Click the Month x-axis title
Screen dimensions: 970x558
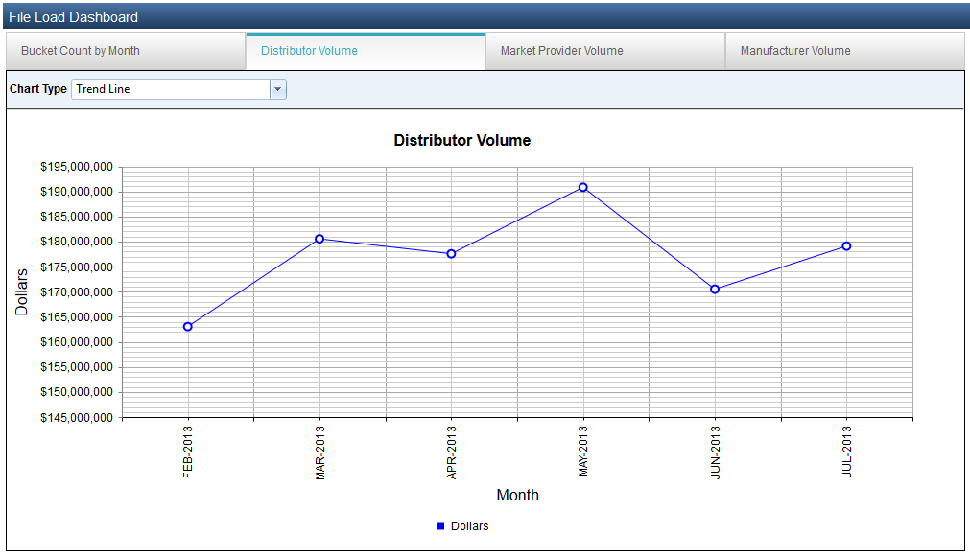click(518, 495)
